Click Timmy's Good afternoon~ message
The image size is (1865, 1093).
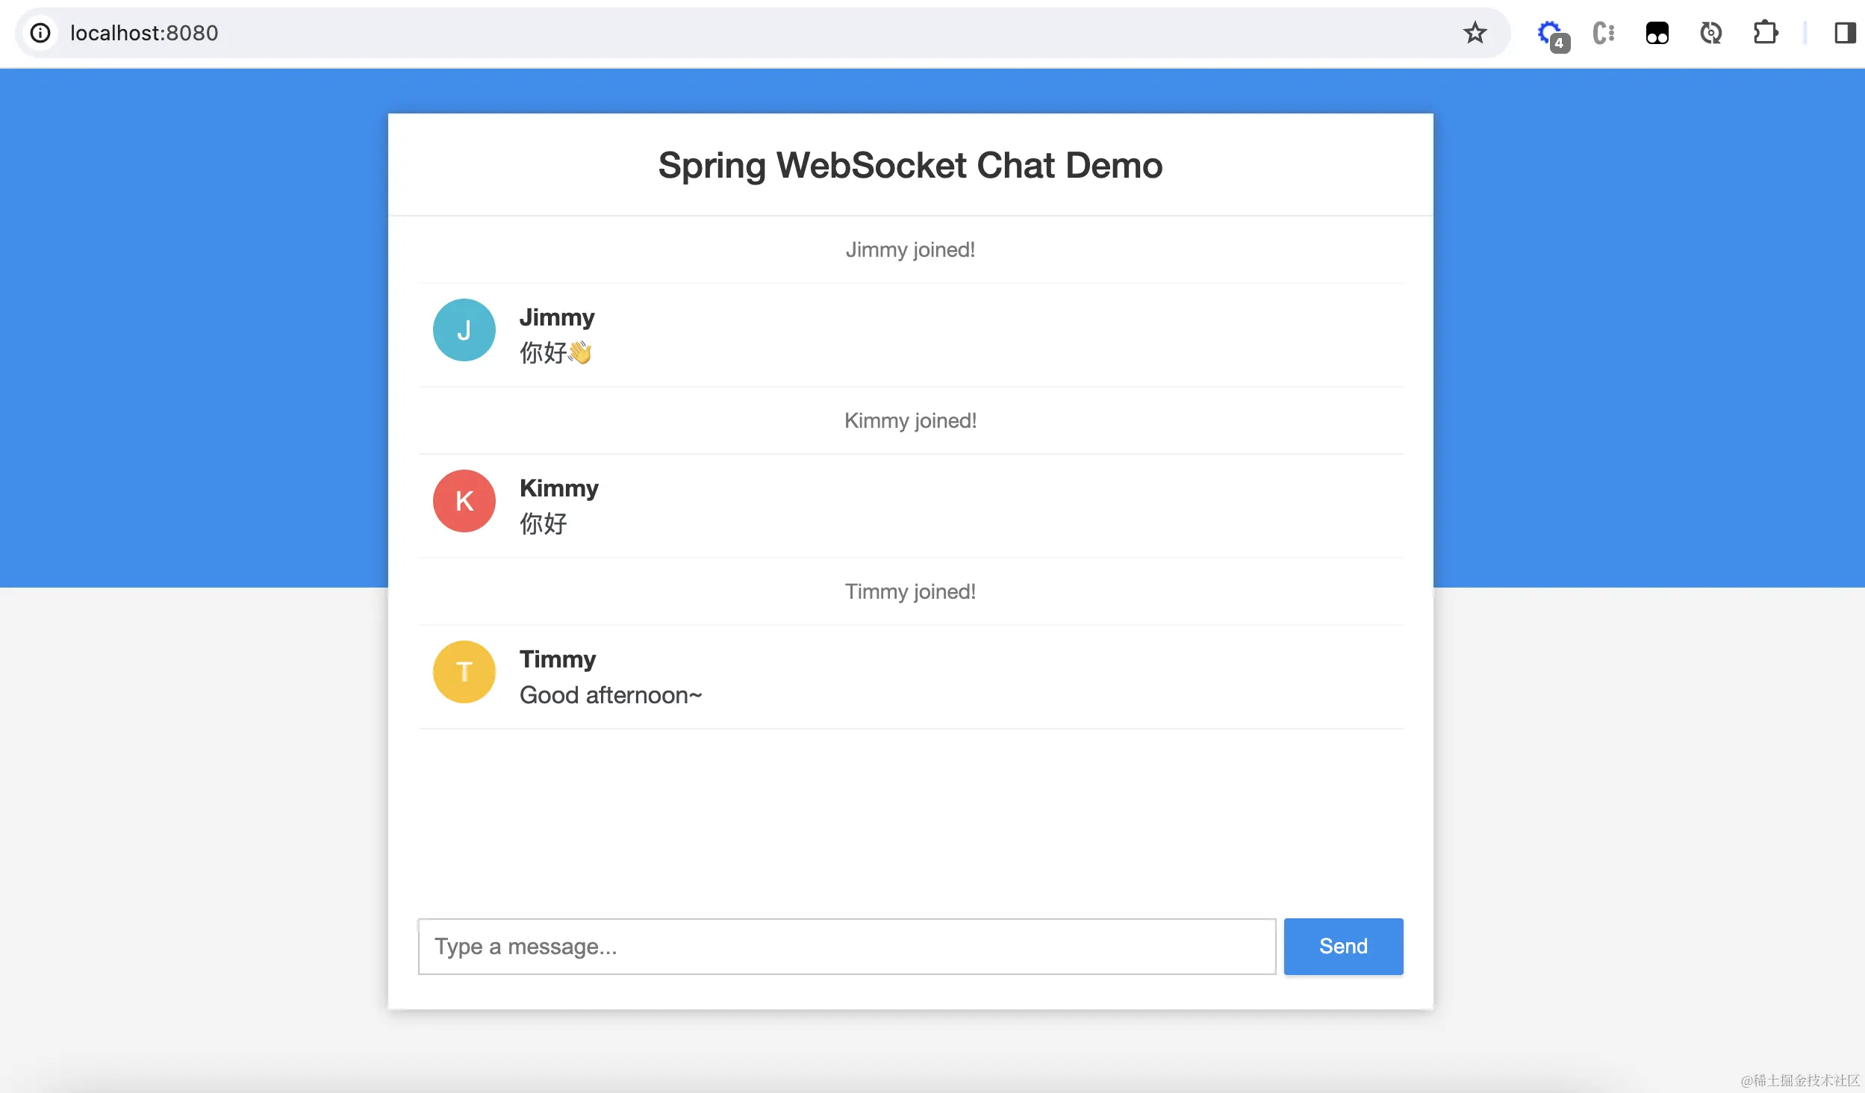(x=611, y=695)
